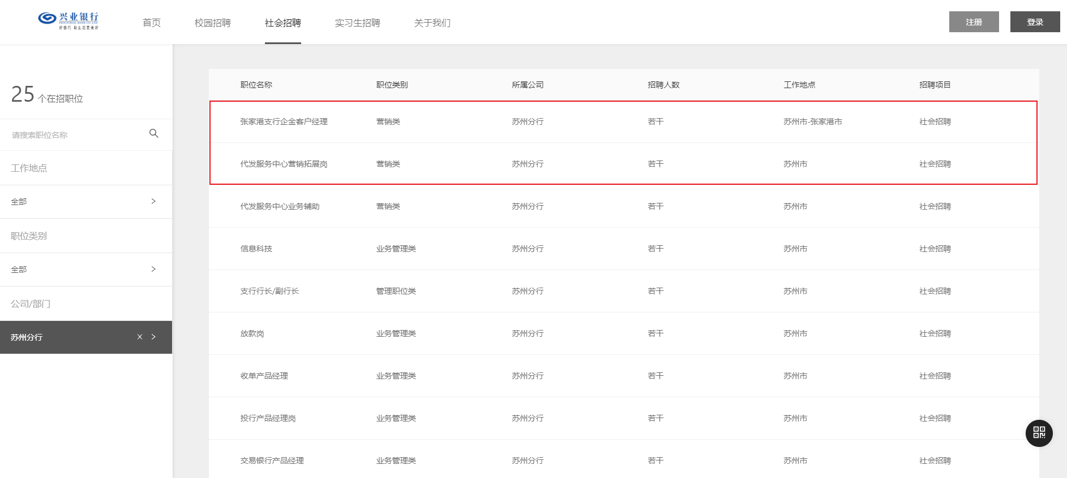
Task: Expand the 职位类别 全部 dropdown
Action: click(86, 270)
